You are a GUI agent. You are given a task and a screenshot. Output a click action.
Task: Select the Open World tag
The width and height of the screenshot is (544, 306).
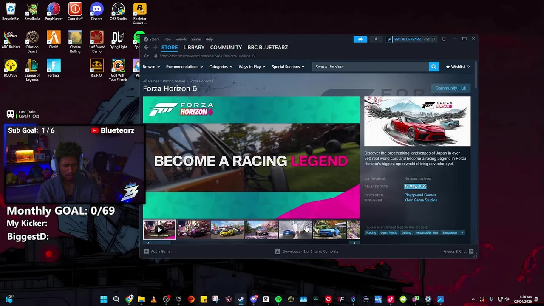pyautogui.click(x=389, y=233)
